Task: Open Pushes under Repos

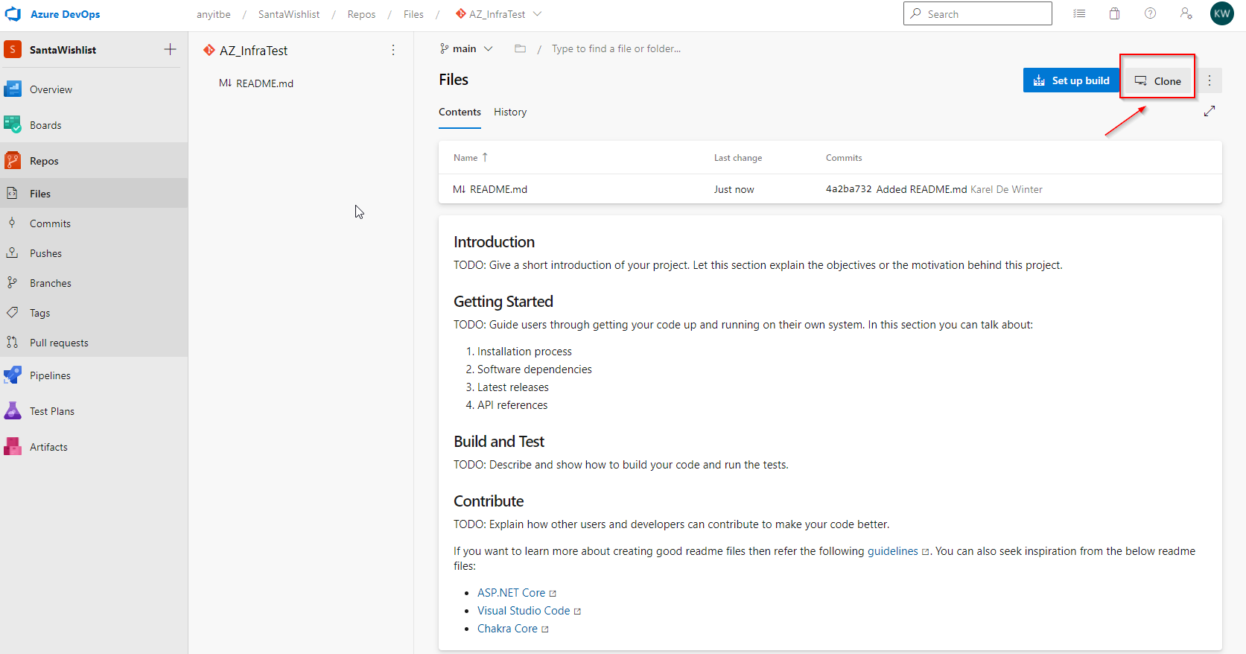Action: pyautogui.click(x=94, y=253)
